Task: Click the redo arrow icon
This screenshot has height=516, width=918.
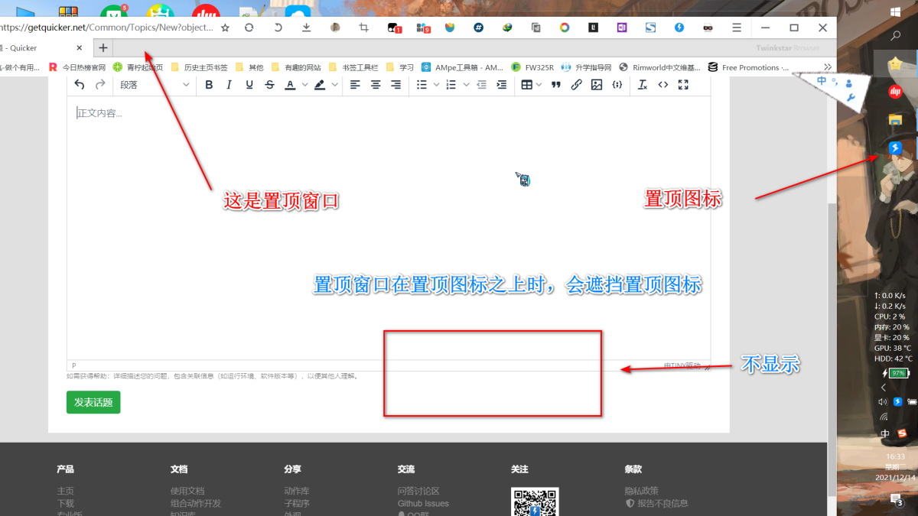Action: pyautogui.click(x=100, y=85)
